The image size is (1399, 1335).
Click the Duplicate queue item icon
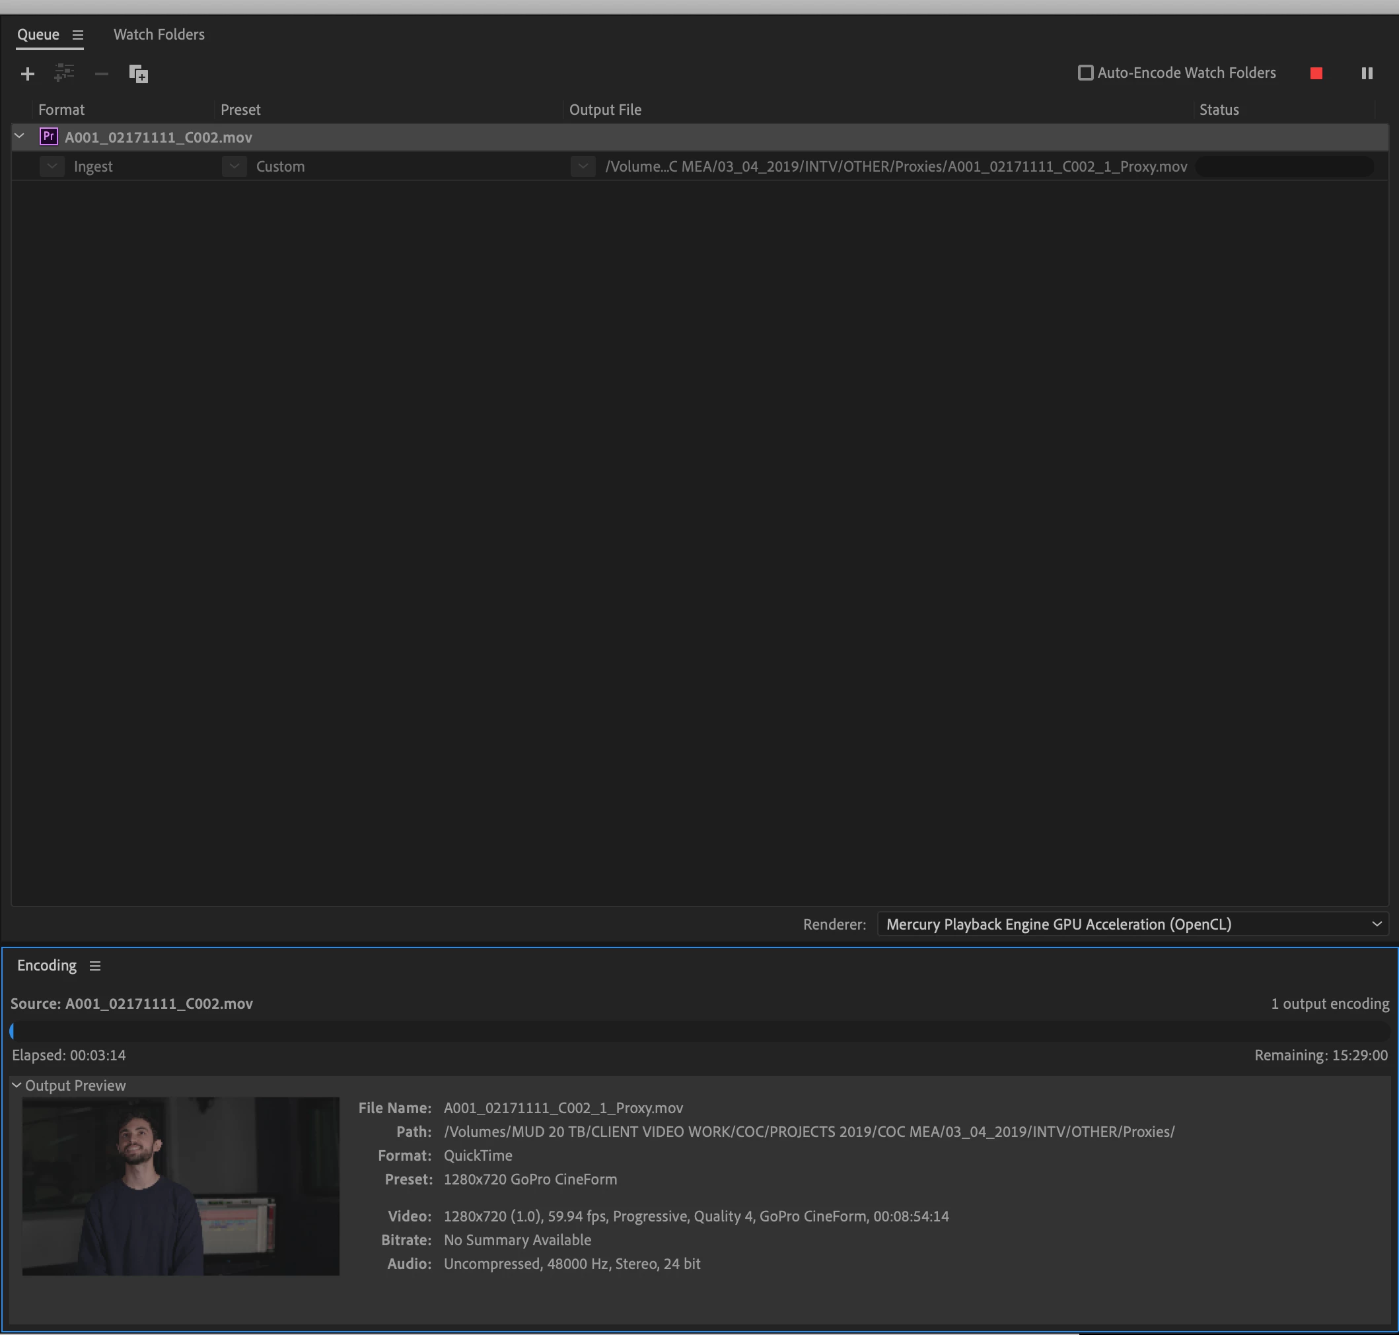click(138, 74)
